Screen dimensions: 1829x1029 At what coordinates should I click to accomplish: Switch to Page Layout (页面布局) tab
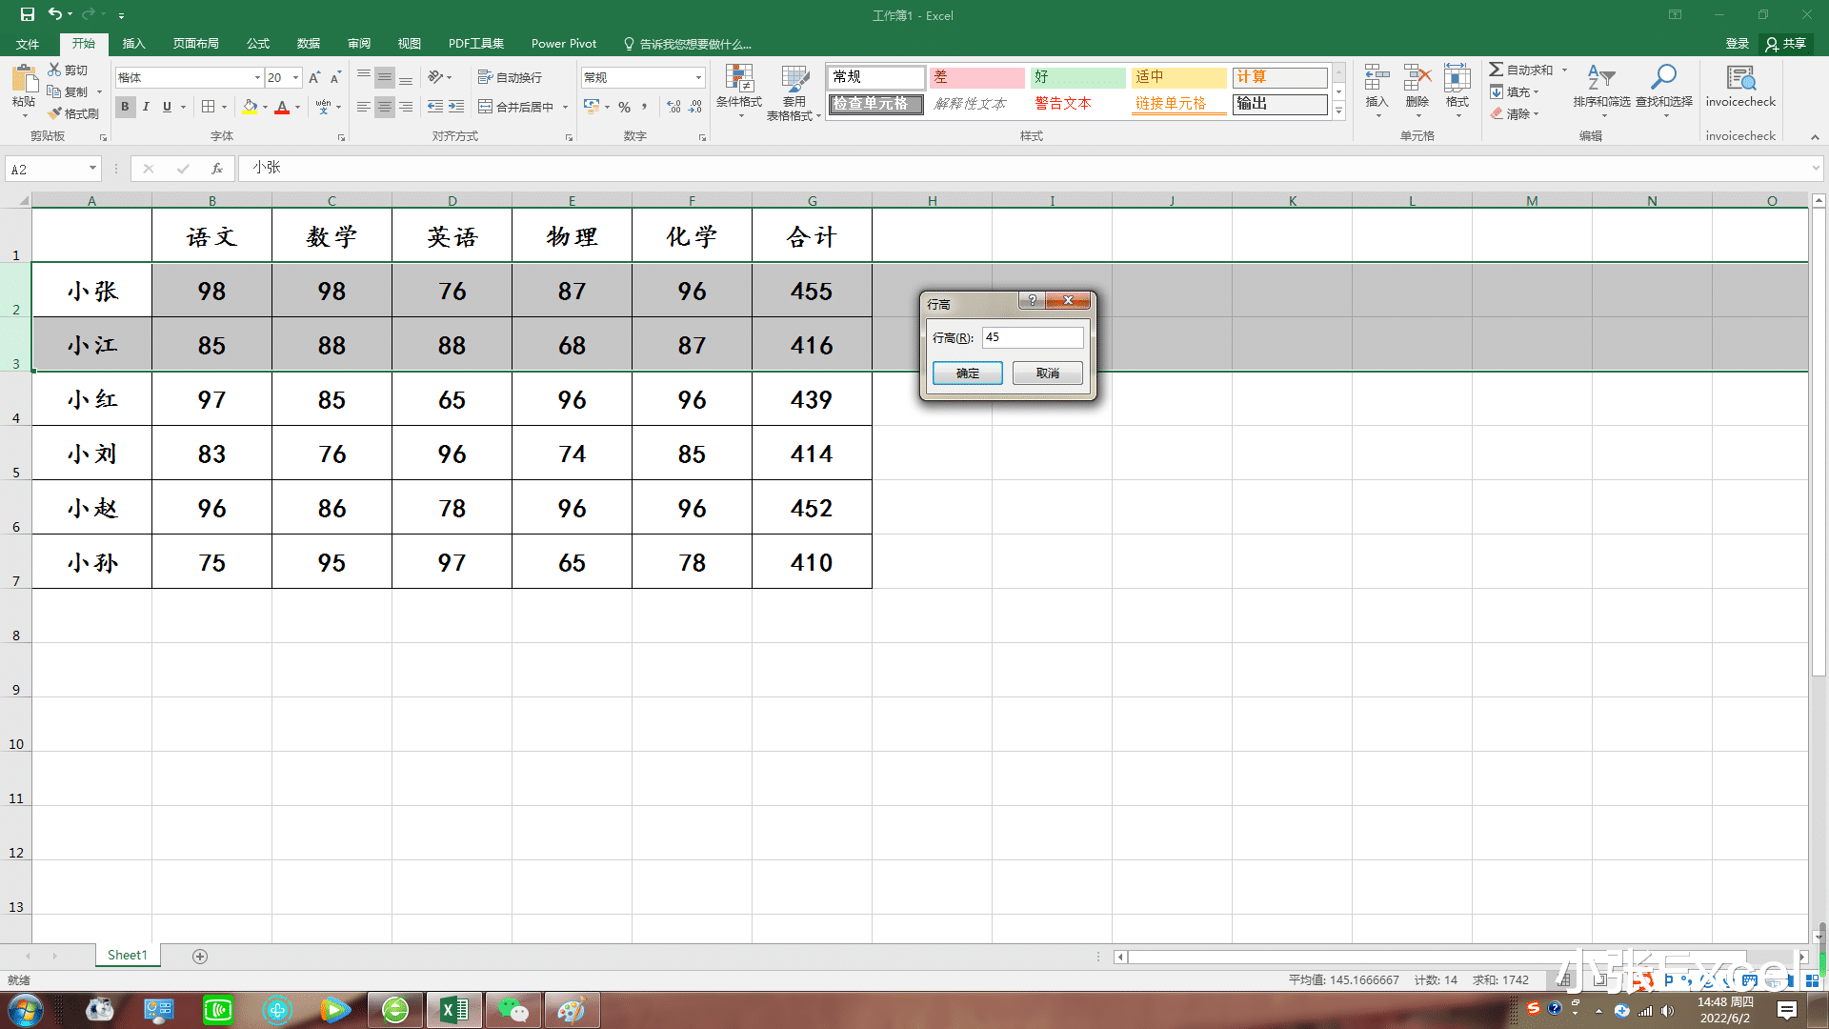coord(195,44)
